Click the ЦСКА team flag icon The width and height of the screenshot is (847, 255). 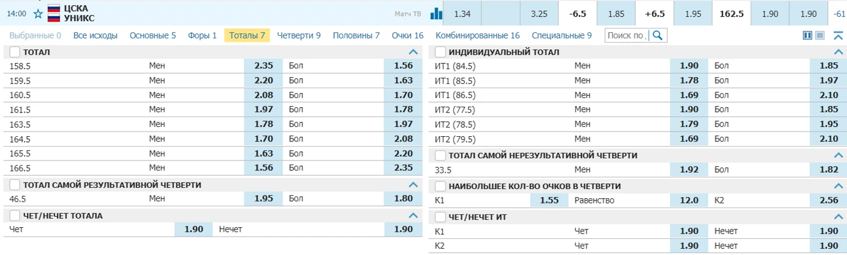pos(54,9)
